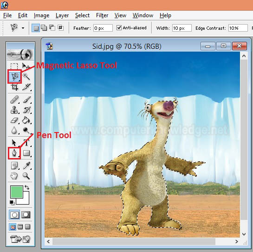Select the Brush tool
This screenshot has width=253, height=252.
27,99
